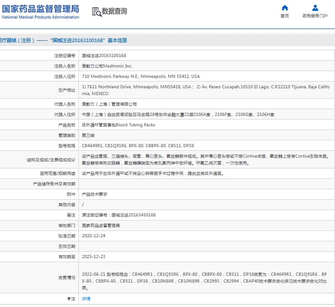The height and width of the screenshot is (307, 335).
Task: Click the 第三类 management category value
Action: [87, 135]
